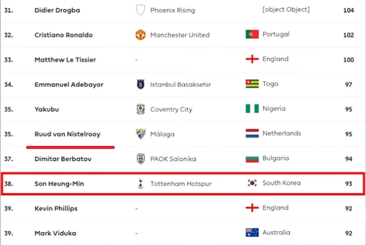The image size is (366, 245).
Task: Select the Mark Viduka table row
Action: point(183,233)
